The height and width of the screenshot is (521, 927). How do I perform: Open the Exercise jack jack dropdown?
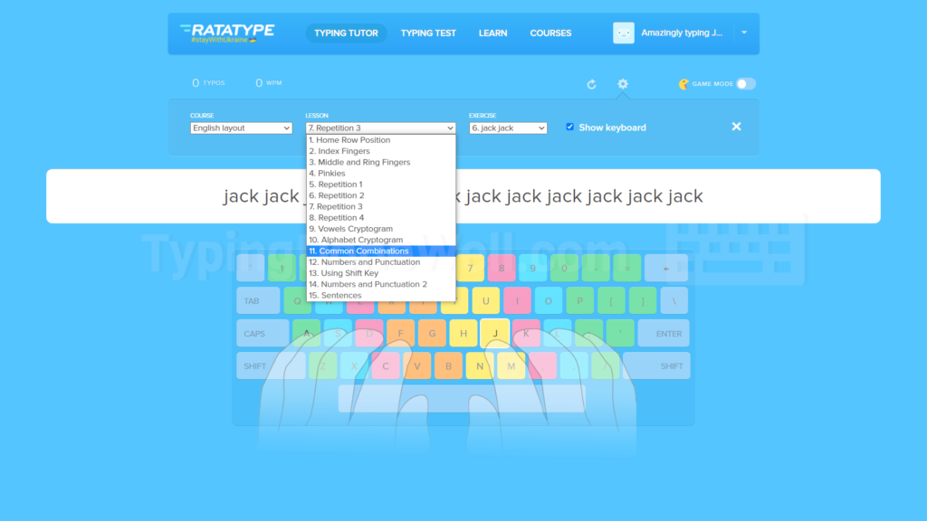point(508,128)
